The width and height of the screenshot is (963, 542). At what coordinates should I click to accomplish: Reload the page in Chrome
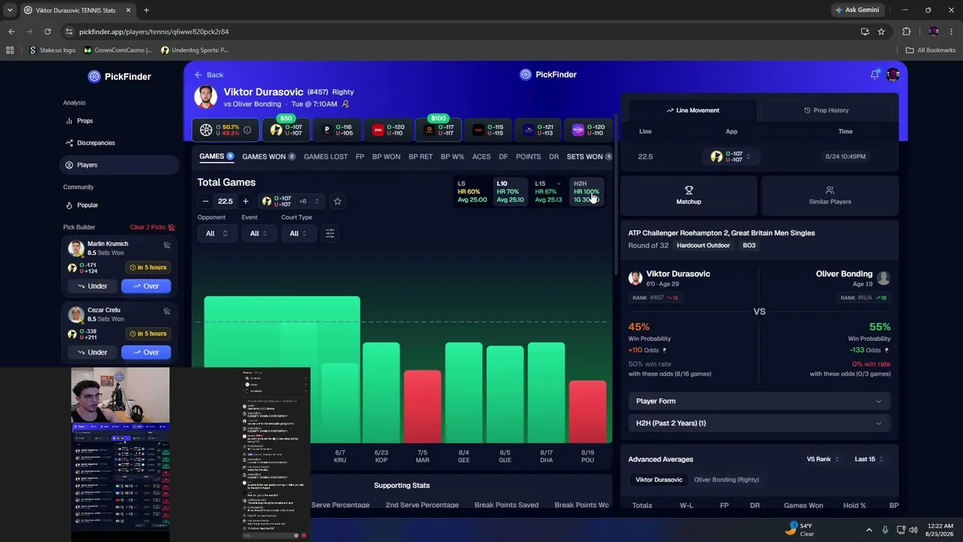(47, 32)
